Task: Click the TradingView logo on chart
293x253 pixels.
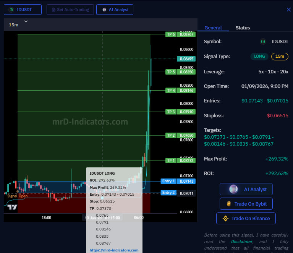Action: coord(12,207)
